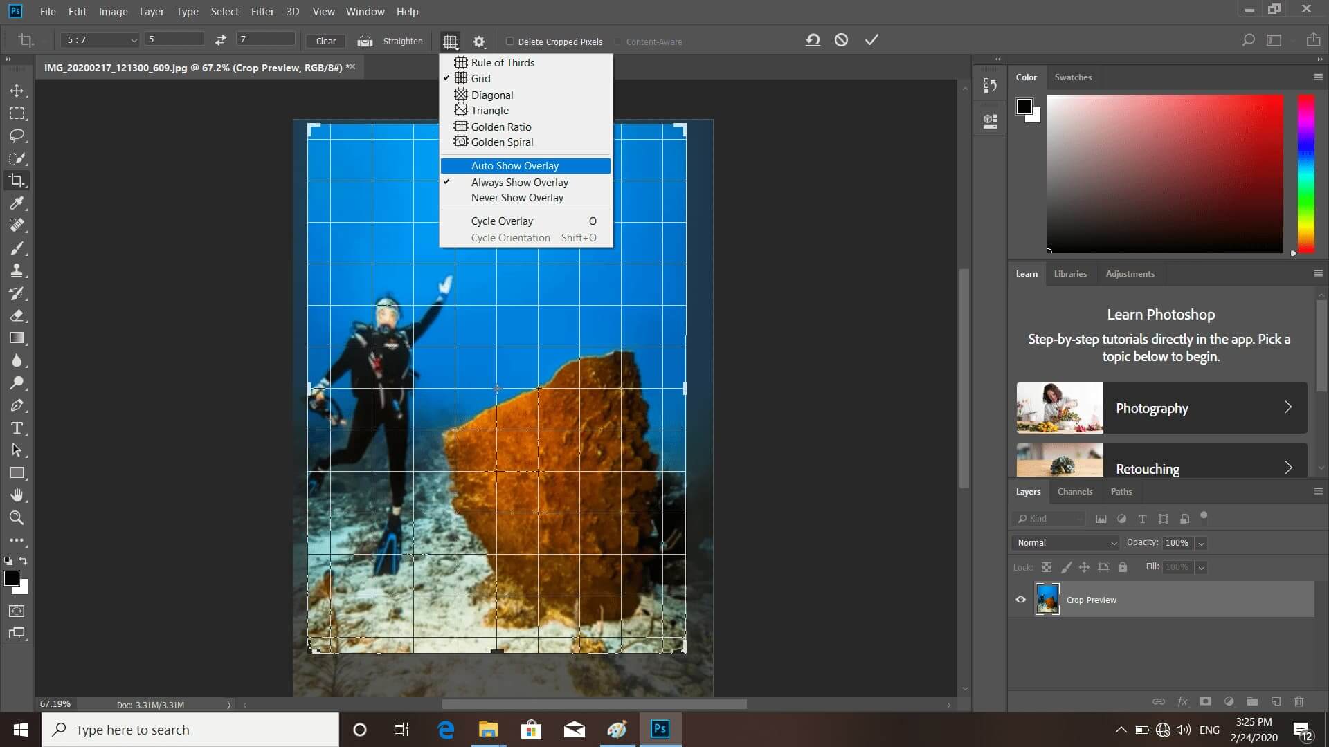The image size is (1329, 747).
Task: Open additional crop options gear
Action: pos(479,41)
